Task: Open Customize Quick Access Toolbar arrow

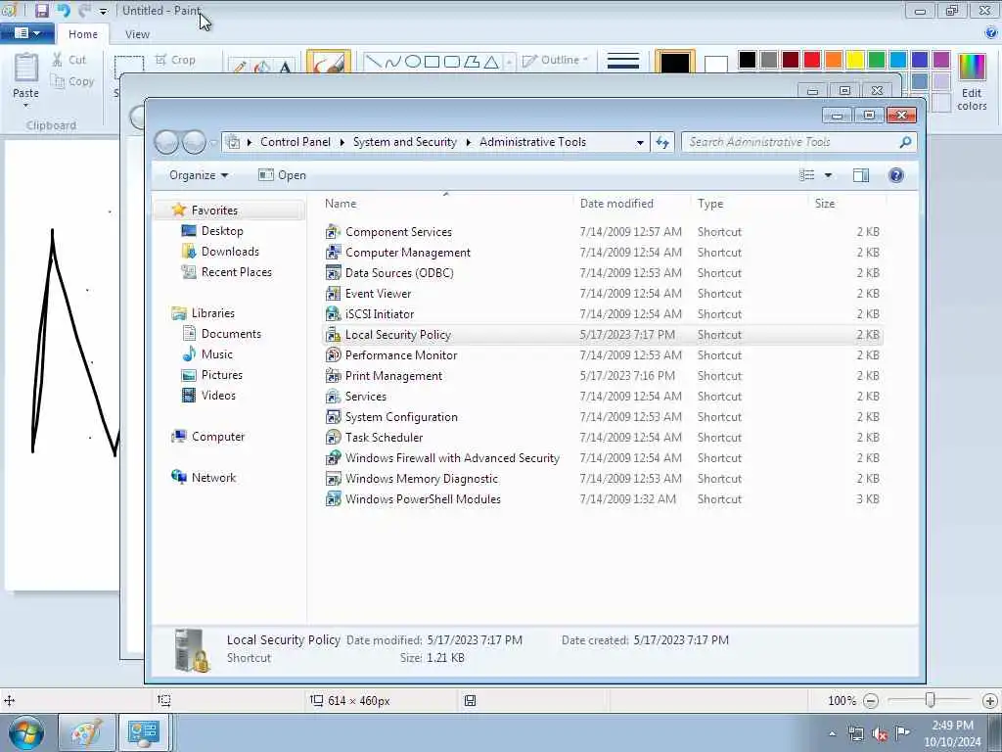Action: tap(104, 11)
